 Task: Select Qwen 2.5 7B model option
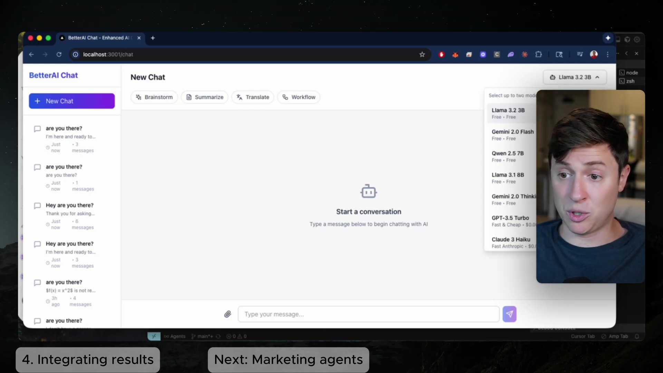[511, 156]
